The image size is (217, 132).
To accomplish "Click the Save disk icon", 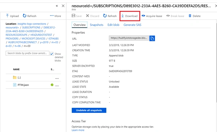I will tap(73, 16).
